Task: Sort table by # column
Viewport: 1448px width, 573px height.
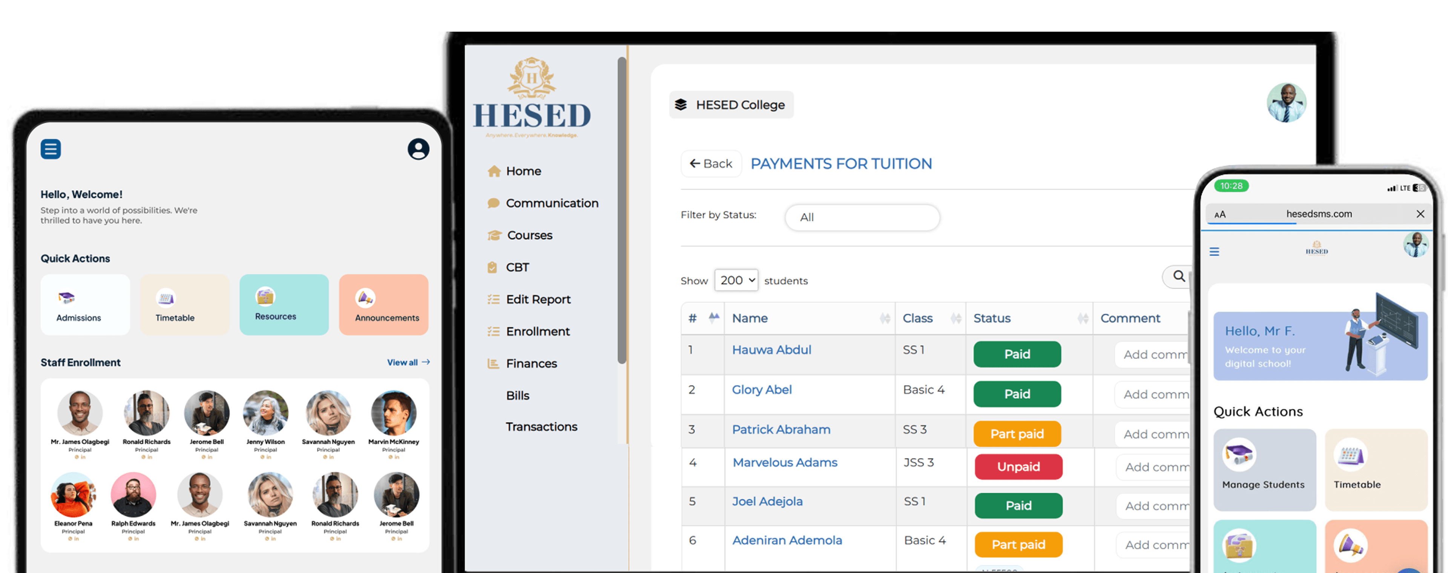Action: 703,318
